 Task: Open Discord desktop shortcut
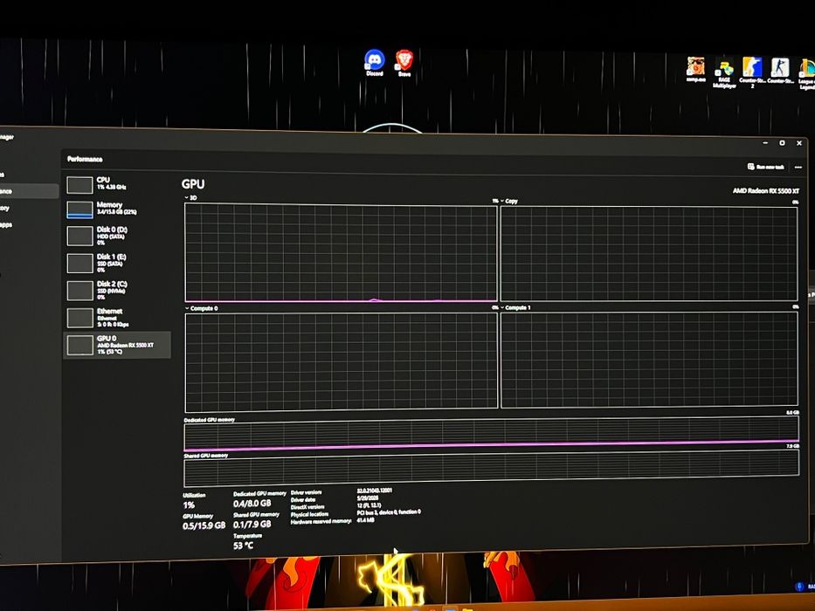(x=374, y=63)
